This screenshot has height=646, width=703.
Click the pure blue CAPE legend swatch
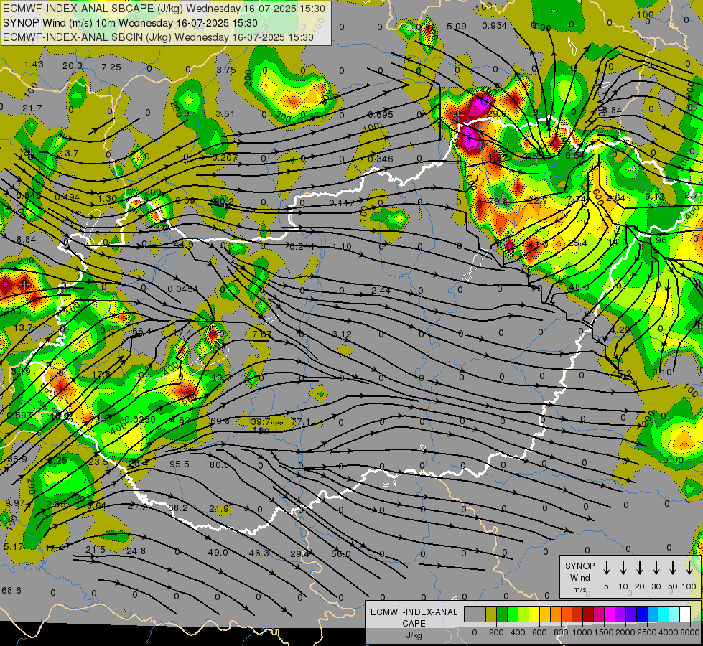(x=643, y=614)
